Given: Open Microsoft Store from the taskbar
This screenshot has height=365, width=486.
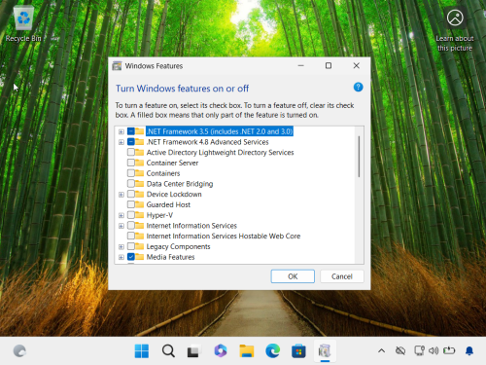Looking at the screenshot, I should (298, 351).
